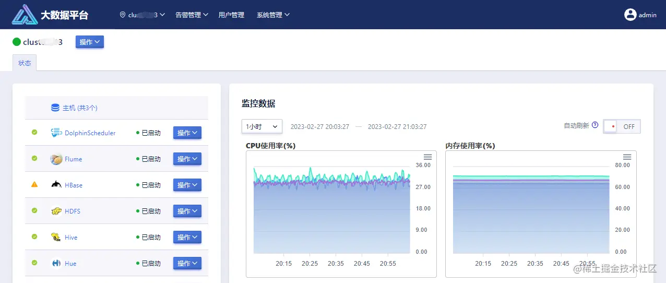This screenshot has height=283, width=666.
Task: Open 操作 dropdown for DolphinScheduler
Action: point(187,133)
